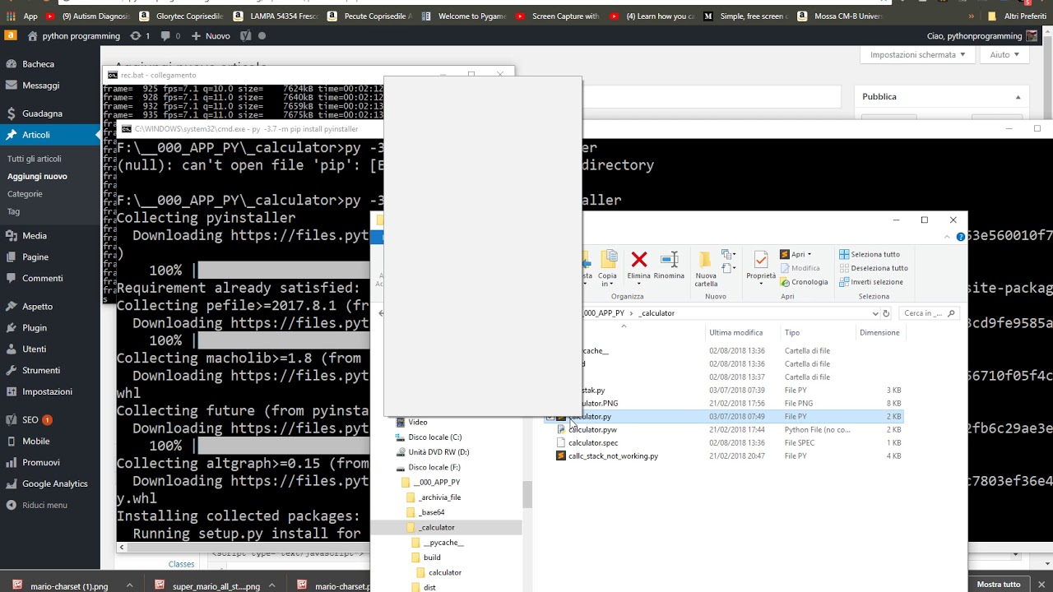Sort files by the Tipo column
Image resolution: width=1053 pixels, height=592 pixels.
point(792,332)
